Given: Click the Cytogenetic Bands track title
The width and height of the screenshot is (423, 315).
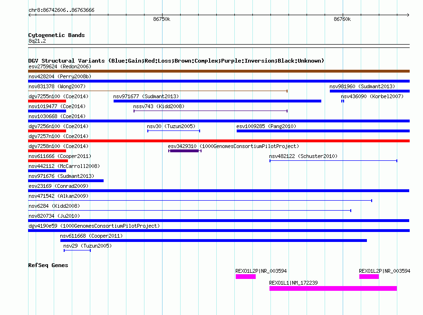Looking at the screenshot, I should [57, 35].
